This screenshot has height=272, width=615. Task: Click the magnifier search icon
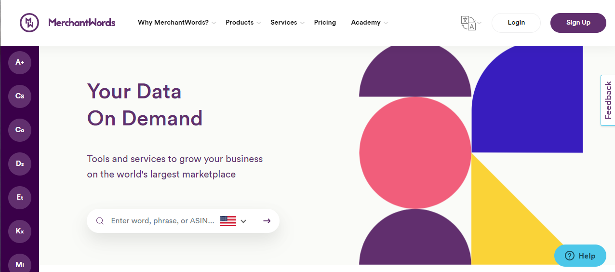click(x=100, y=221)
